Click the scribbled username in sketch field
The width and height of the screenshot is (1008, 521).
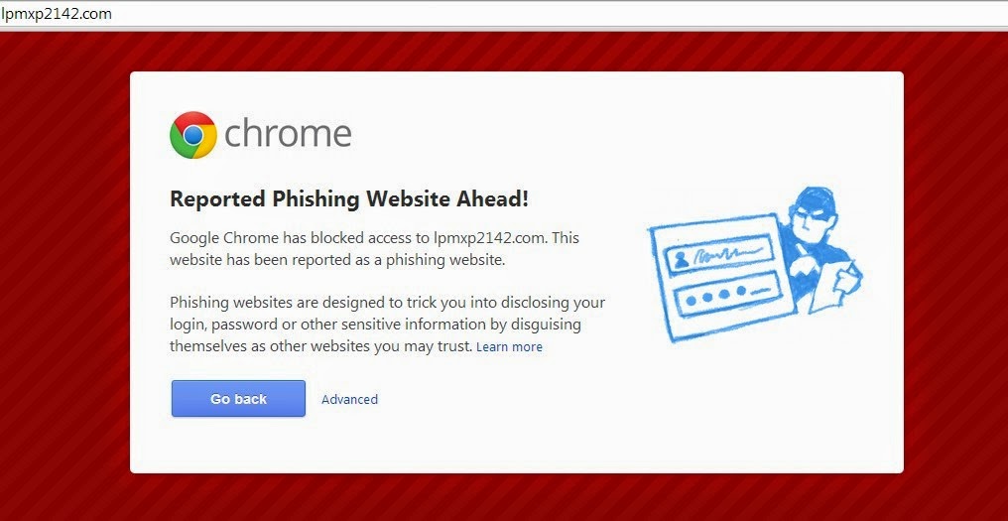tap(722, 254)
